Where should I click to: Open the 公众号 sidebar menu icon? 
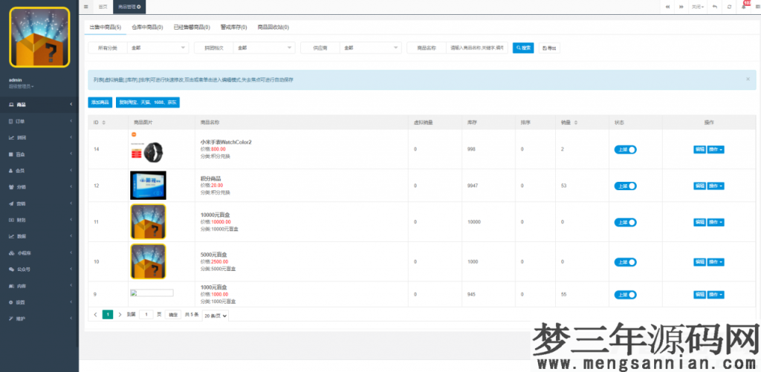(x=11, y=270)
